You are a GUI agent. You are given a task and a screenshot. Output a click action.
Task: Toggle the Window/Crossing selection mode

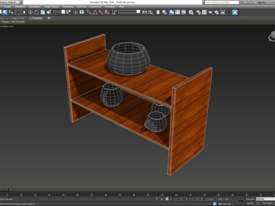tap(23, 12)
